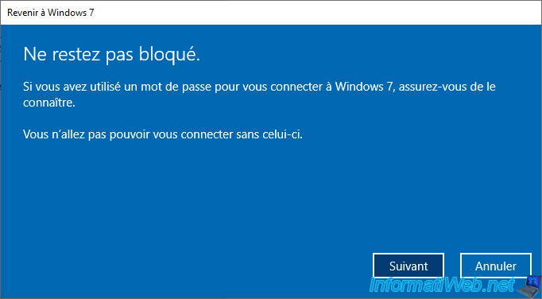The image size is (542, 299).
Task: Click the 'Ne restez pas bloqué.' heading
Action: coord(111,55)
